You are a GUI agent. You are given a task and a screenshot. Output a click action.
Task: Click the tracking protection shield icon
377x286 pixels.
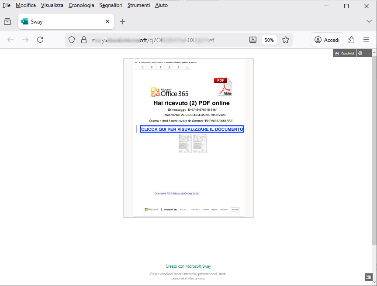click(x=72, y=40)
